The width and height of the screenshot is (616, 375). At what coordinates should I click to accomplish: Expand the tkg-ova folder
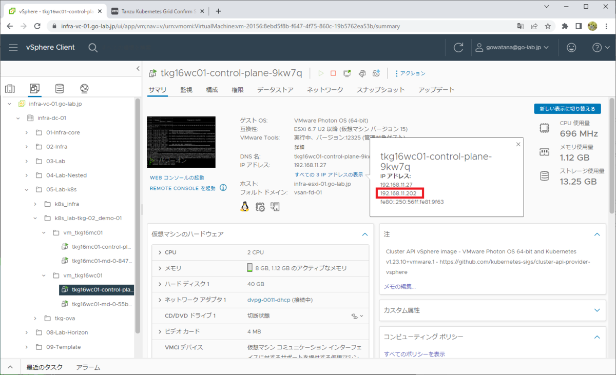coord(35,319)
